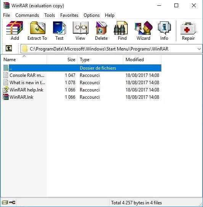The width and height of the screenshot is (203, 207).
Task: Click the address path text field
Action: [111, 49]
